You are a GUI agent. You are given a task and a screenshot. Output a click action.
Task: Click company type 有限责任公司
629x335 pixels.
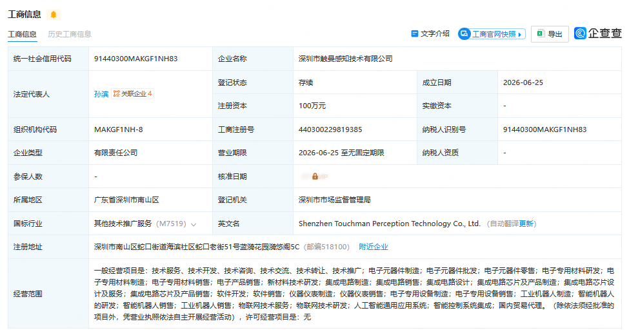(x=116, y=153)
